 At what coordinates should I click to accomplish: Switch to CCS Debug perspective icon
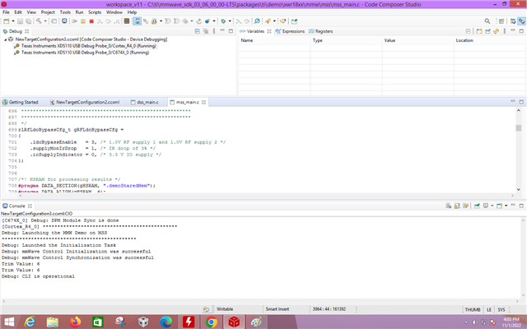pyautogui.click(x=521, y=21)
